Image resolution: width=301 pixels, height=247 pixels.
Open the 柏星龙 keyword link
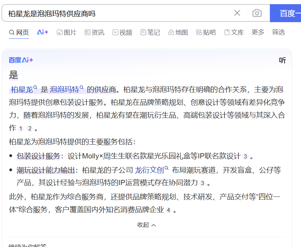pos(22,90)
